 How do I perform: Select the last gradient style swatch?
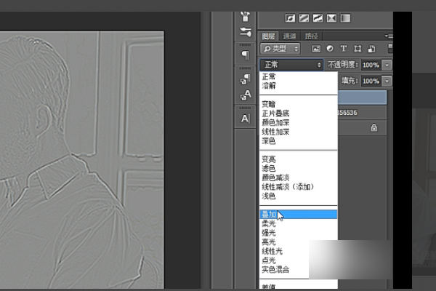(346, 17)
